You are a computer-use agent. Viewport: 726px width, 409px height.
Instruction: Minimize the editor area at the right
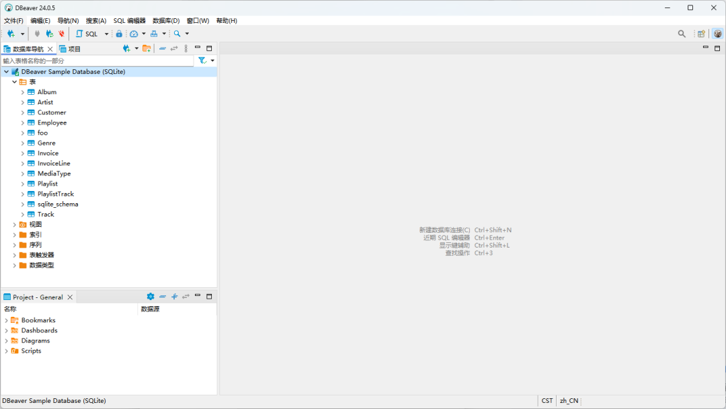(x=706, y=47)
